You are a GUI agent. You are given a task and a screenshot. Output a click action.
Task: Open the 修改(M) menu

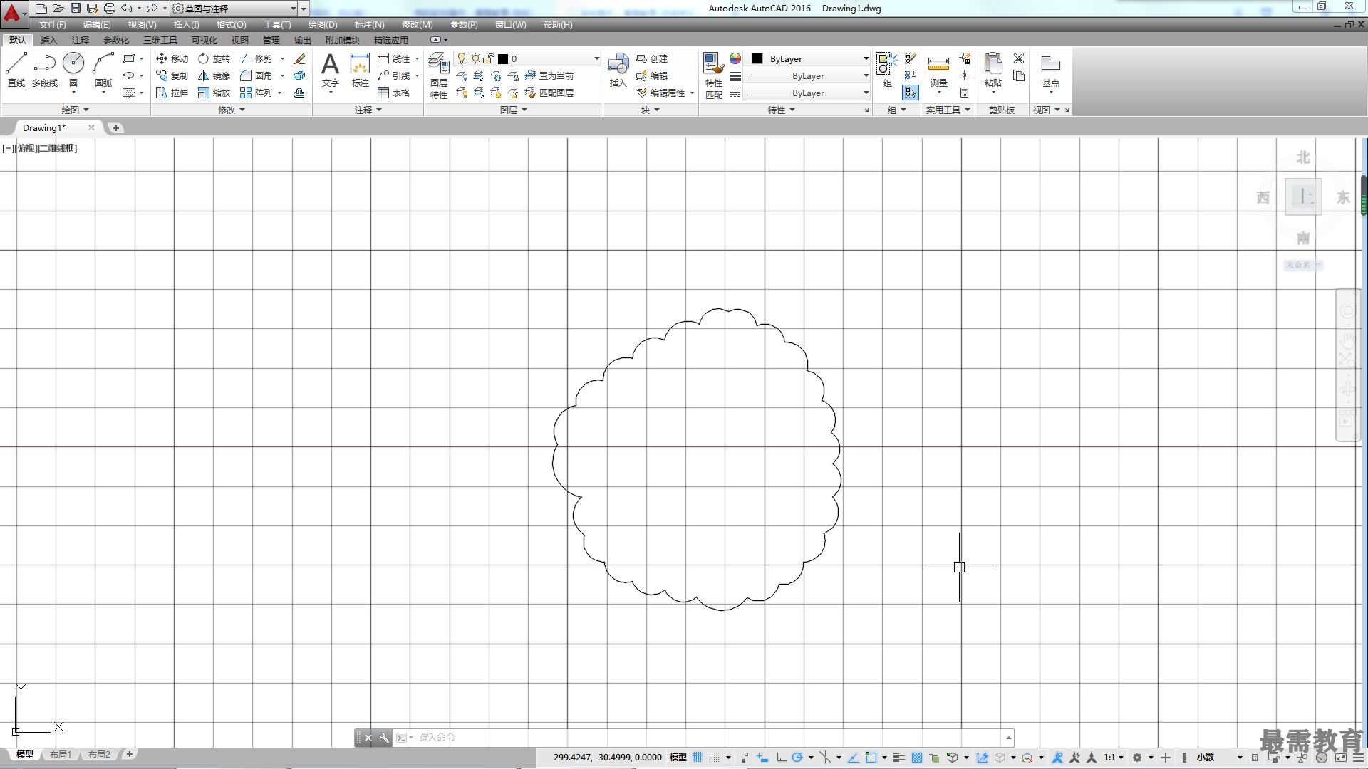pos(417,25)
